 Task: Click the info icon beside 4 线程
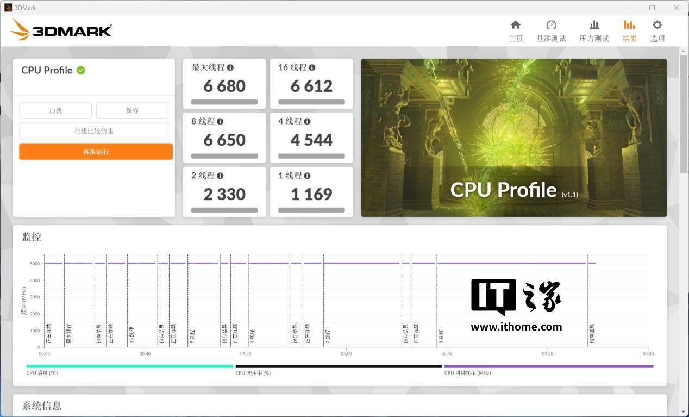307,122
